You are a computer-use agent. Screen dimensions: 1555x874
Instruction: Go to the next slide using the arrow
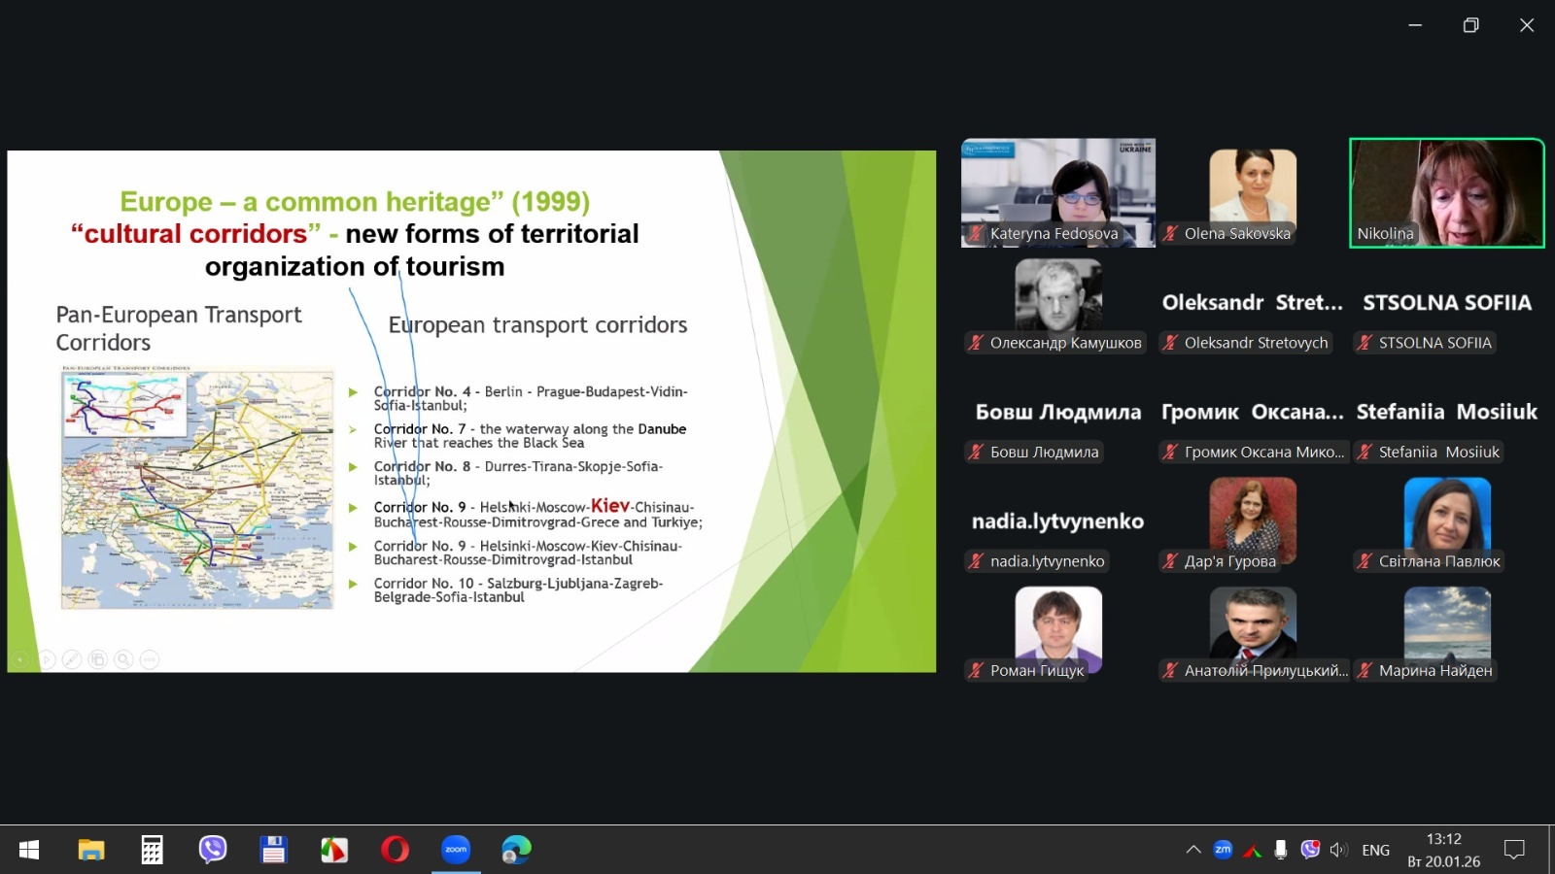pos(46,660)
